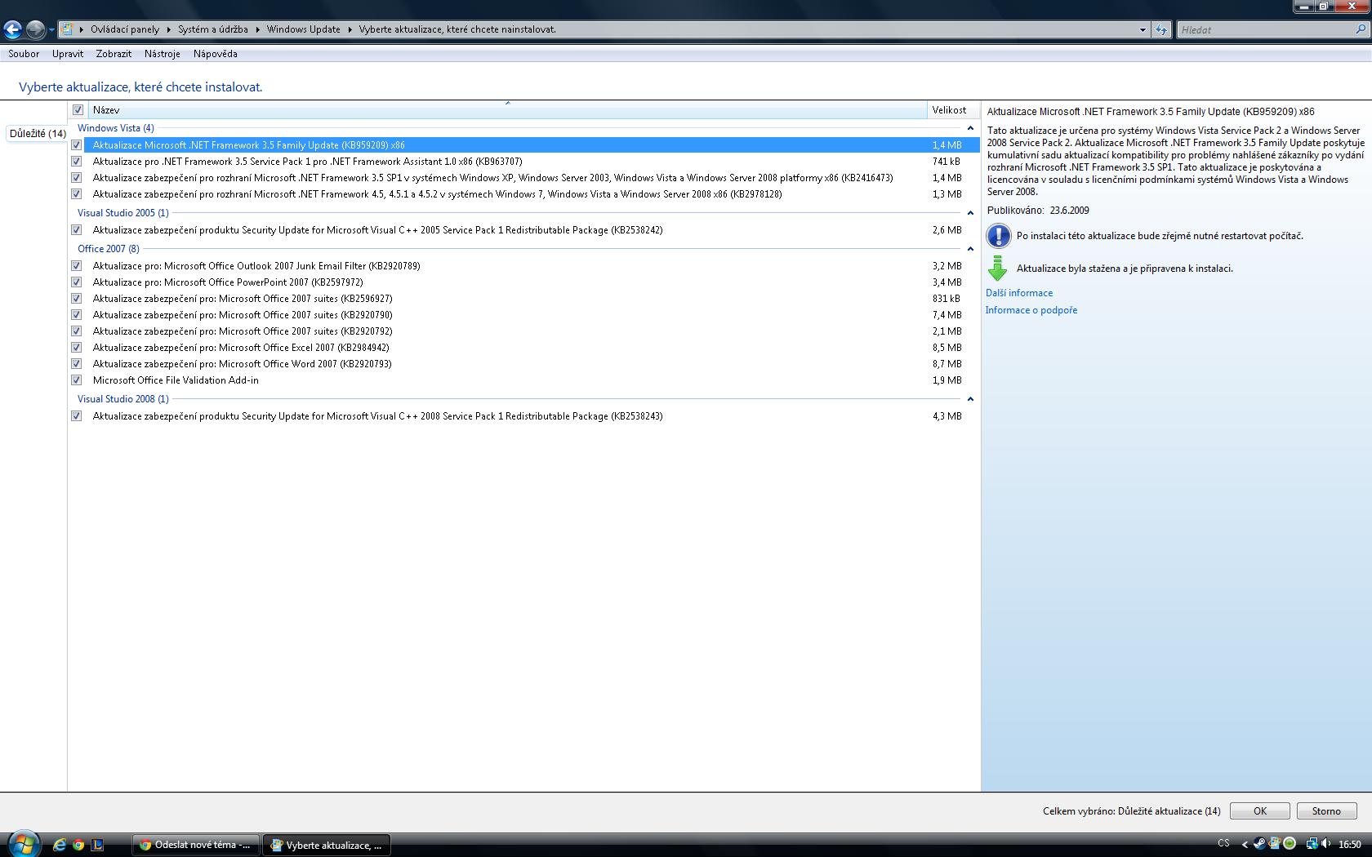Open the Další informace link
The width and height of the screenshot is (1372, 857).
[x=1019, y=293]
